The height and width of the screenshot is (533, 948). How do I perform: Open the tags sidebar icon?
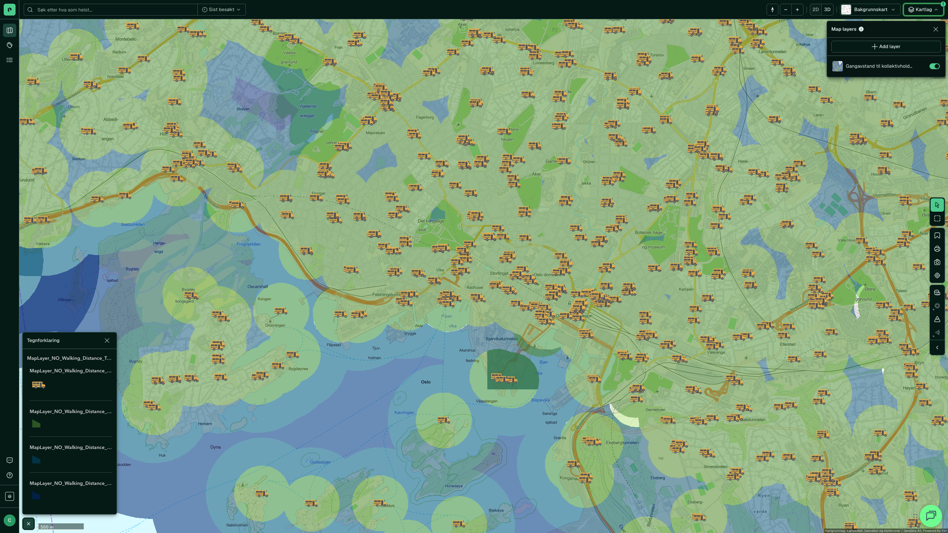click(x=10, y=45)
